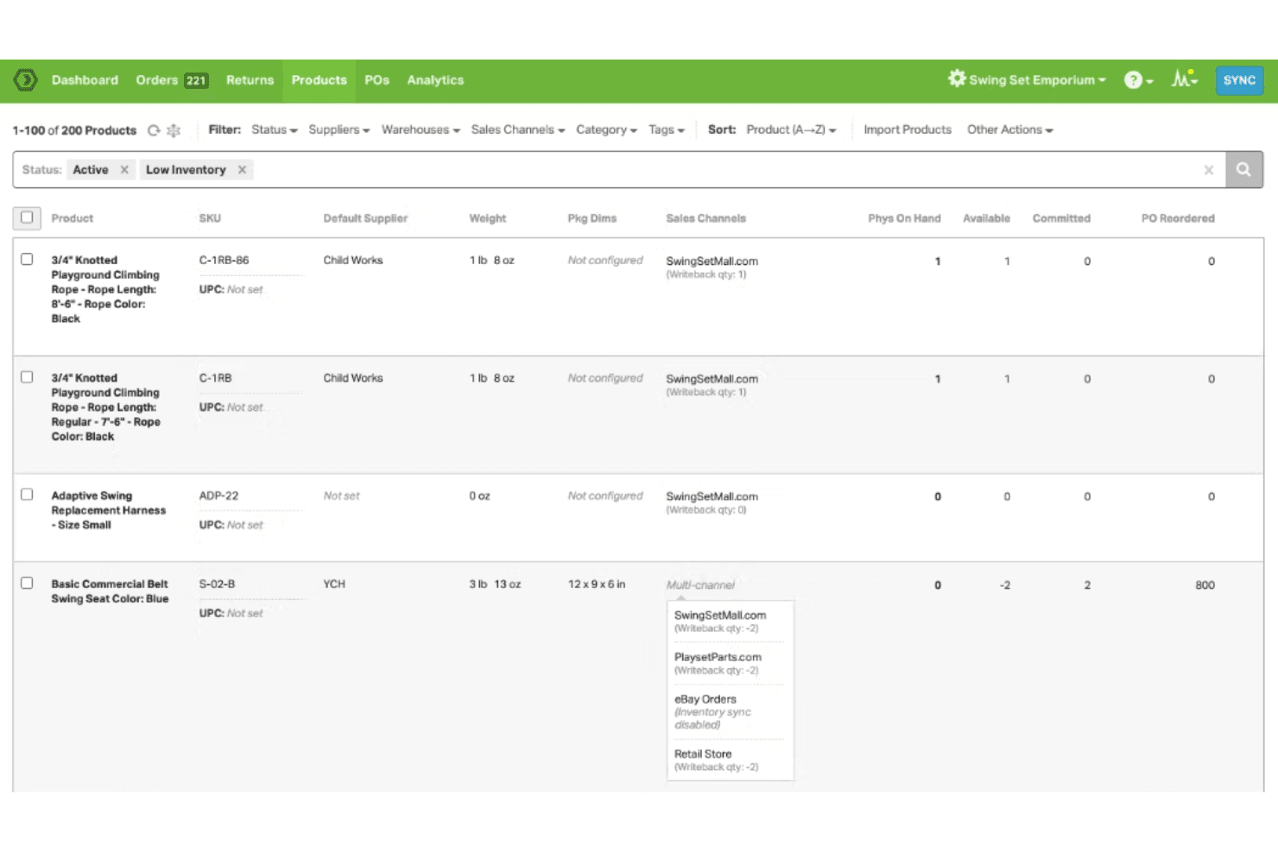Click Retail Store in the channel popup

(x=703, y=754)
